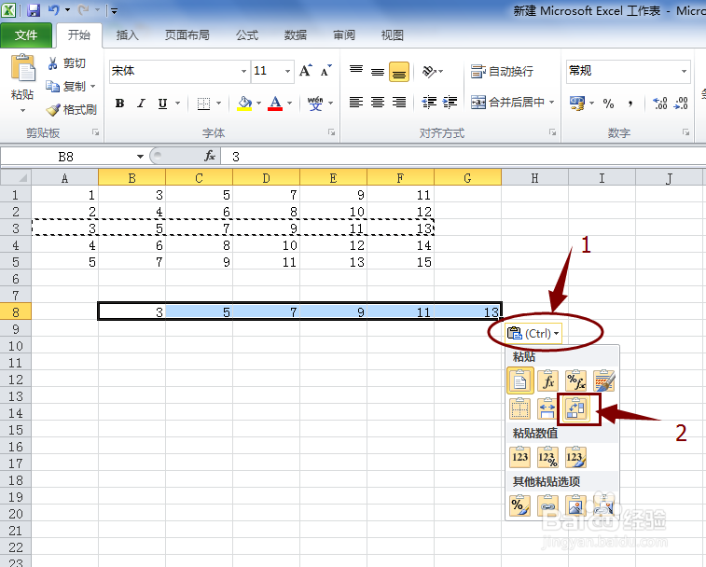Switch to the 数据 Data tab
Viewport: 706px width, 567px height.
pos(296,35)
